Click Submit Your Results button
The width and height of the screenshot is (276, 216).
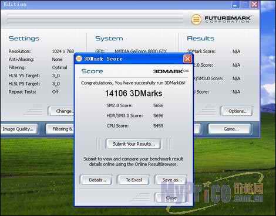133,144
